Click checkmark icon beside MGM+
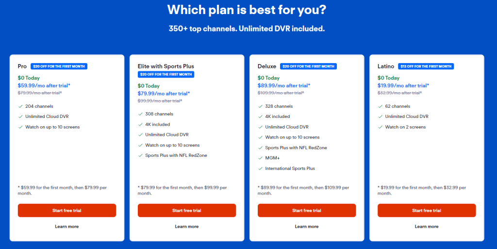 tap(260, 158)
